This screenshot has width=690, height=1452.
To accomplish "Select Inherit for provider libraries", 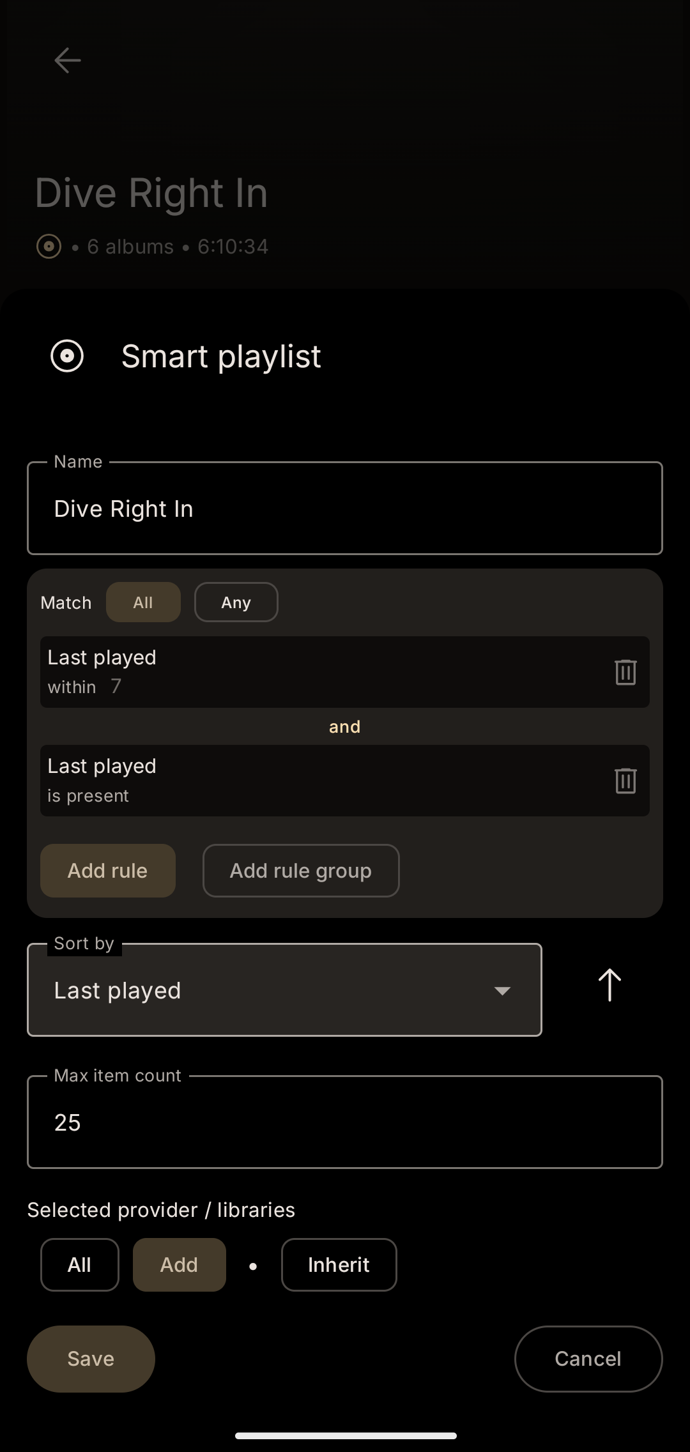I will [x=339, y=1265].
